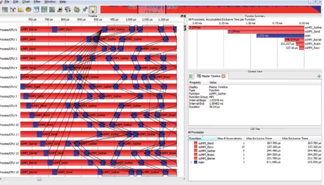
Task: Close the Master Timeline context tab
Action: (223, 76)
